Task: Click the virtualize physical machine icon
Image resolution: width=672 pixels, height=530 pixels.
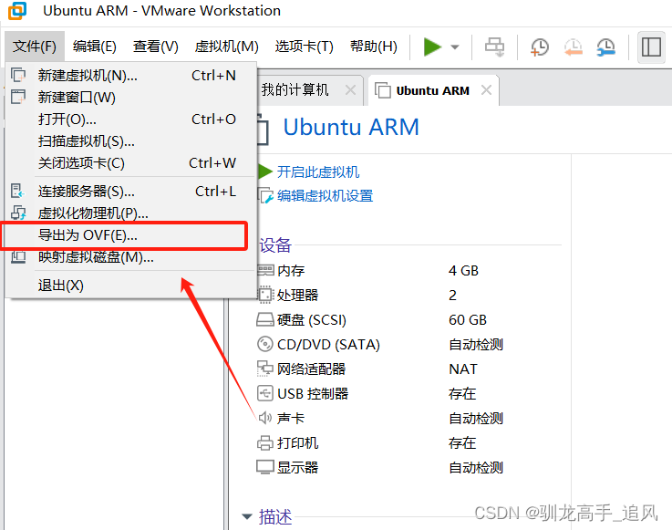Action: 18,213
